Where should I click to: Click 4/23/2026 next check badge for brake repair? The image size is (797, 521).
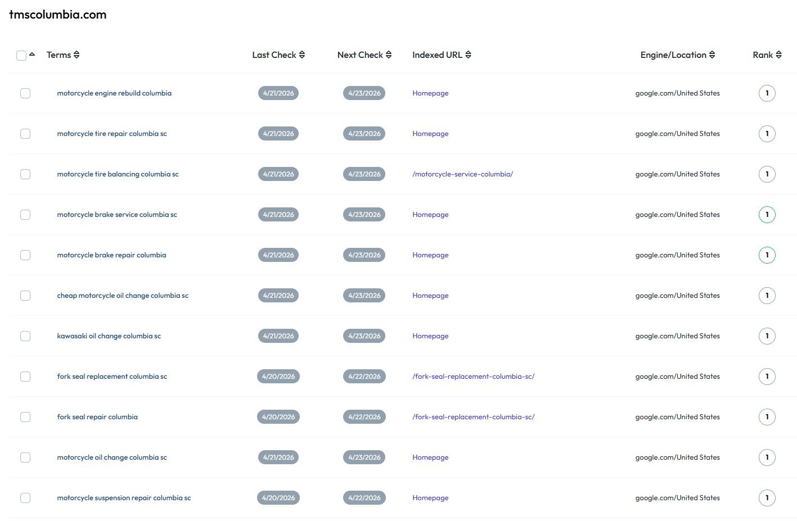coord(364,255)
